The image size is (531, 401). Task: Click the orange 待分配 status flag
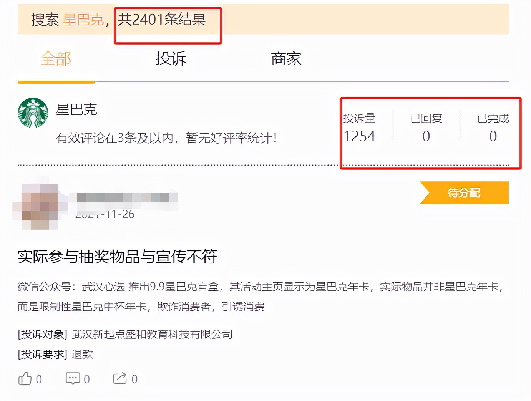click(464, 193)
